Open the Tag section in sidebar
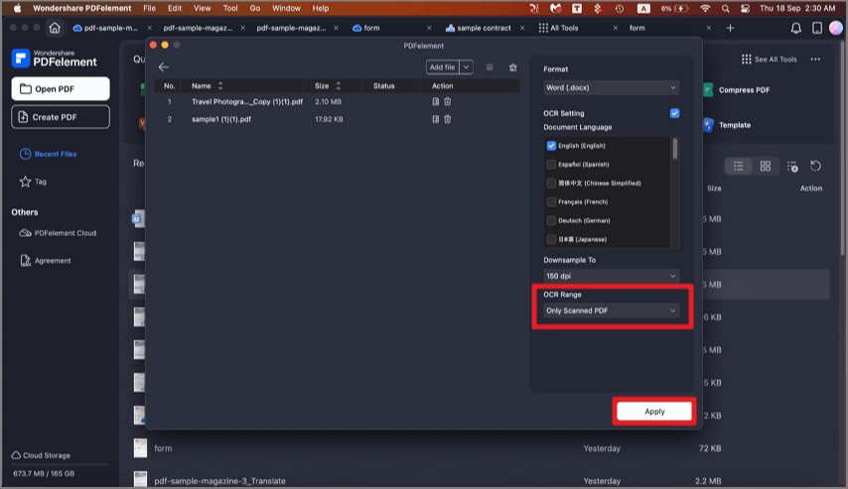Screen dimensions: 848x489 [x=33, y=182]
